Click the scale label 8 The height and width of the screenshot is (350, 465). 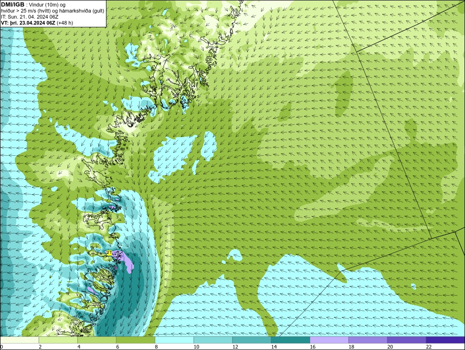point(156,347)
